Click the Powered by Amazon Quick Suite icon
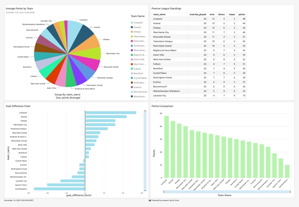Screen dimensions: 299x207 [x=150, y=200]
